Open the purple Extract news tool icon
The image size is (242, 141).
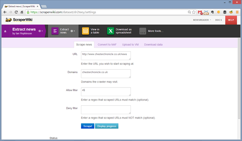click(55, 31)
